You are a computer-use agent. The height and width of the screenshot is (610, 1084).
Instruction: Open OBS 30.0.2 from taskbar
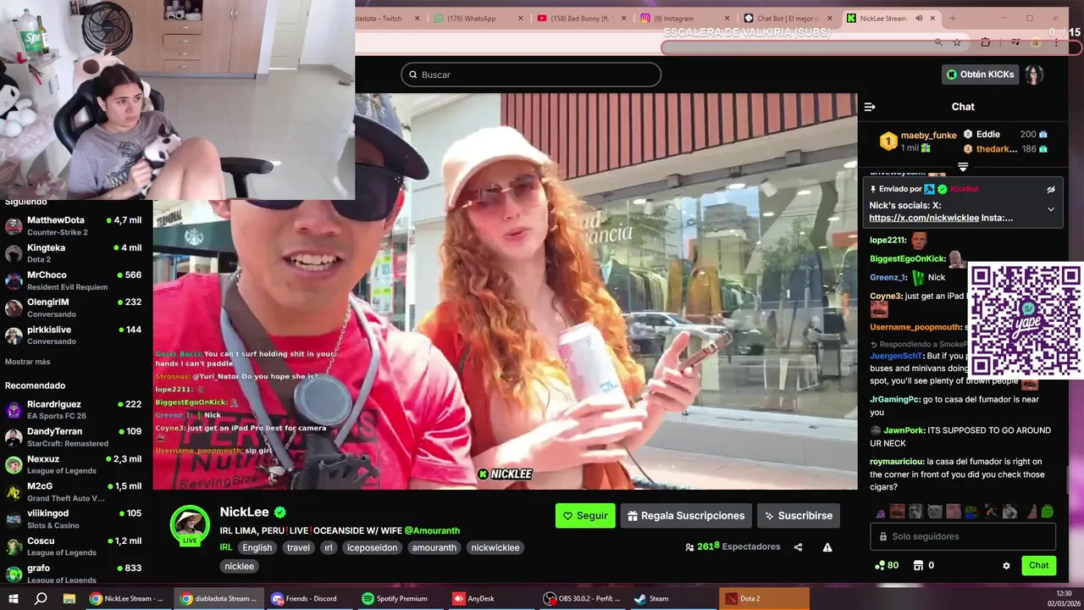click(x=583, y=598)
